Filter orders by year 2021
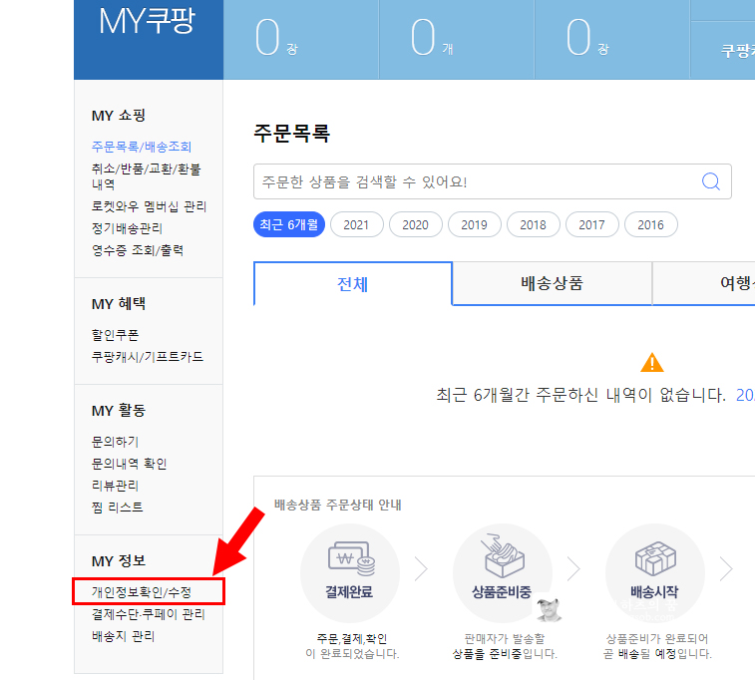 click(356, 224)
